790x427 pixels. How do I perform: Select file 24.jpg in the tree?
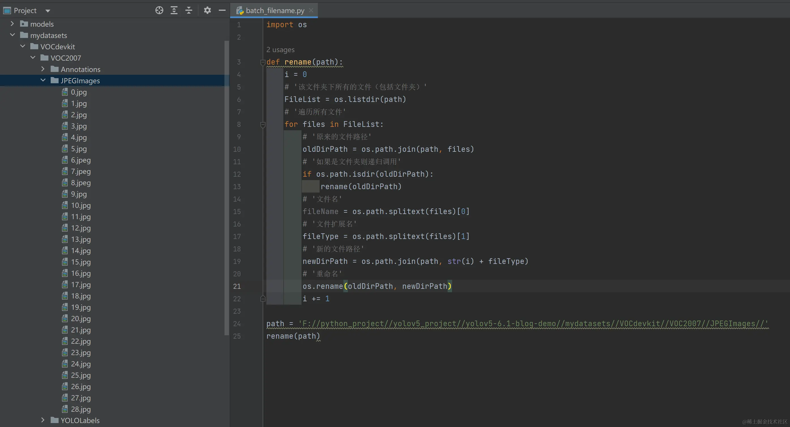pyautogui.click(x=81, y=364)
